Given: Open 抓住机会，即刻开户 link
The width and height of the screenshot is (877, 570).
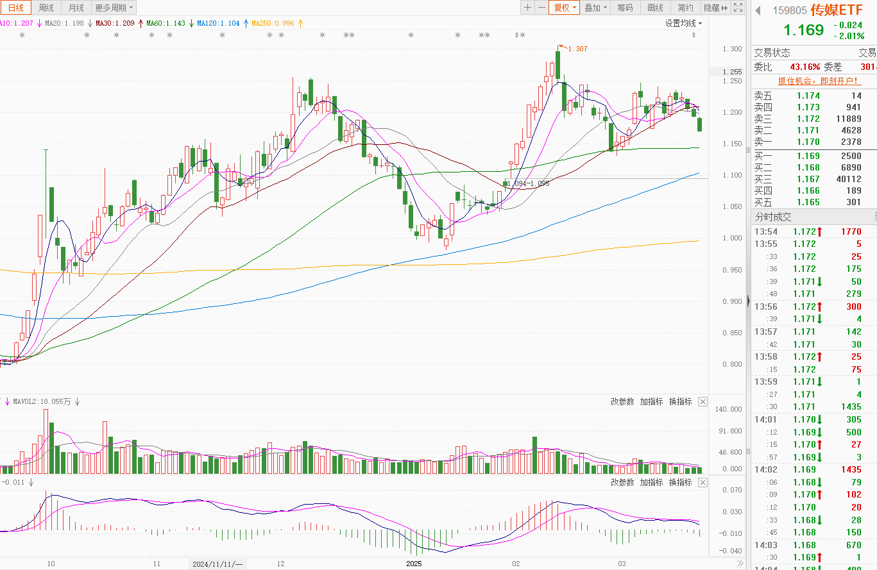Looking at the screenshot, I should click(819, 81).
